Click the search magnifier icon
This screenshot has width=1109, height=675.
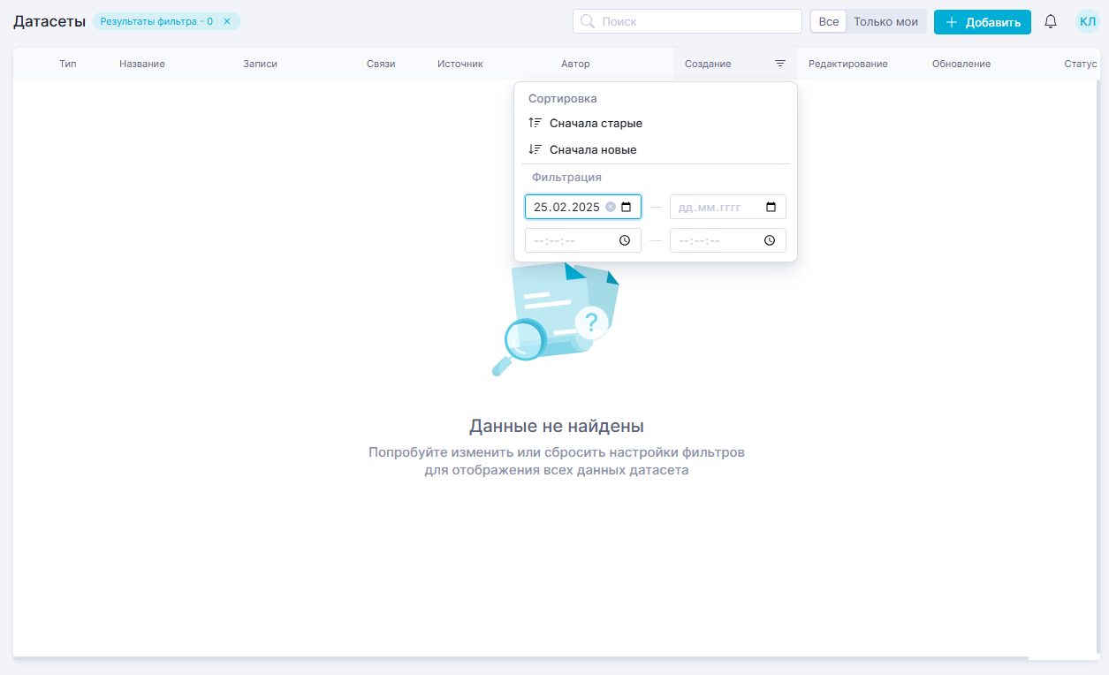(588, 21)
